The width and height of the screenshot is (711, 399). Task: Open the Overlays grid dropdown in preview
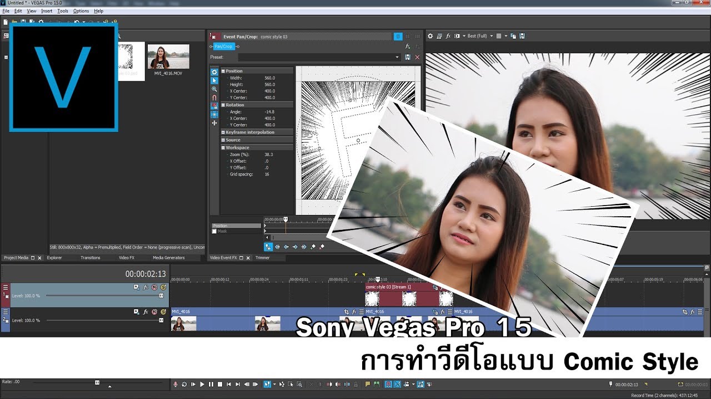click(x=500, y=36)
